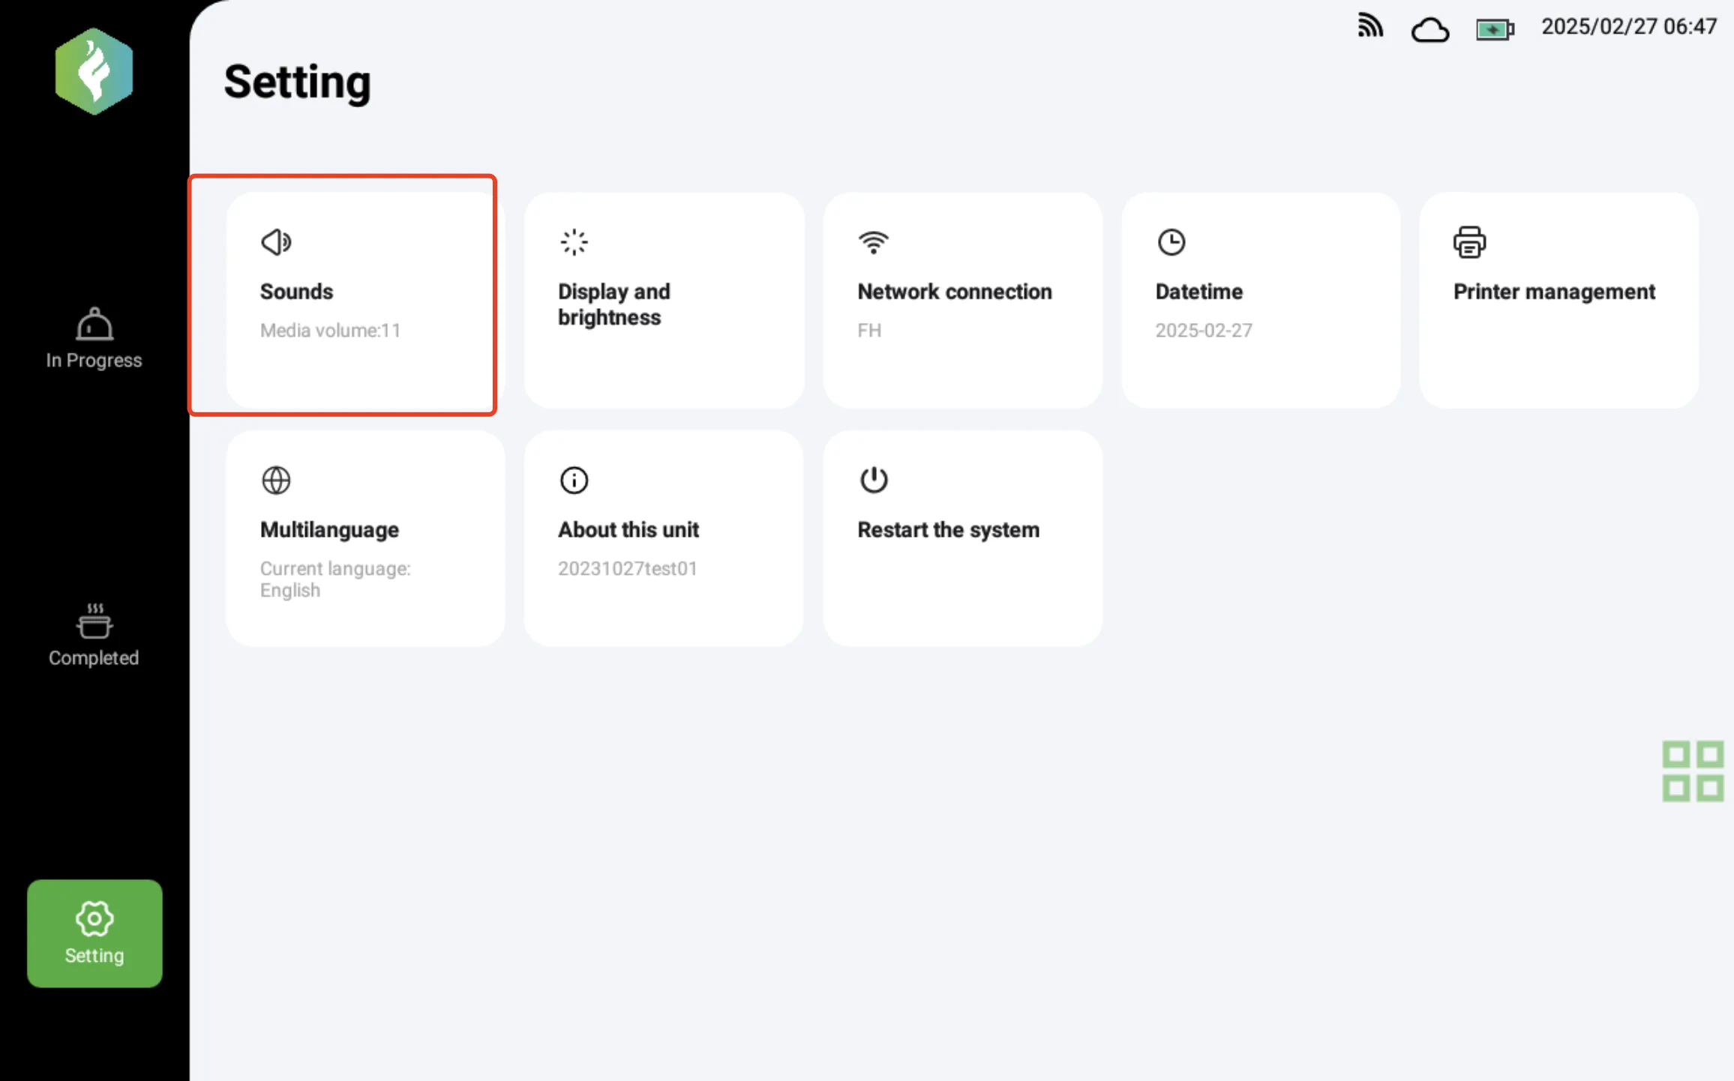Viewport: 1734px width, 1081px height.
Task: Click the 'Media volume:11' text
Action: click(330, 331)
